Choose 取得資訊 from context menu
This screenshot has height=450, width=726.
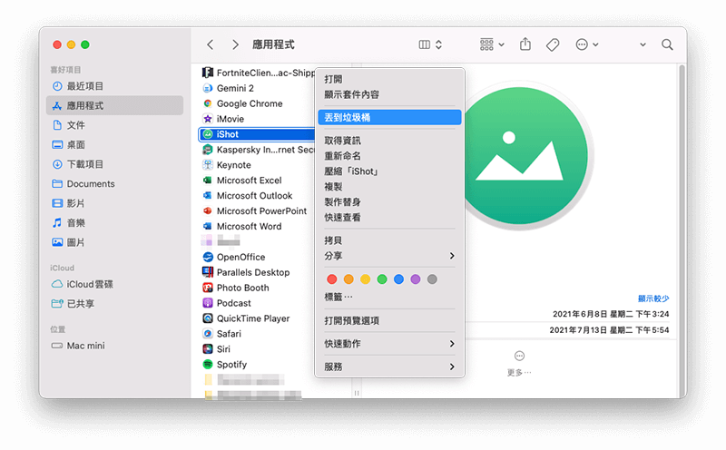(x=389, y=141)
